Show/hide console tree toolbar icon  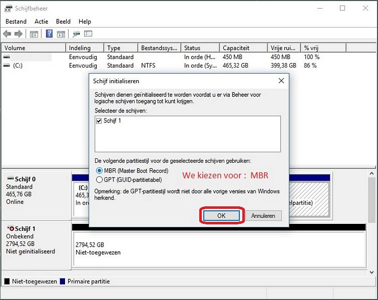click(x=34, y=34)
